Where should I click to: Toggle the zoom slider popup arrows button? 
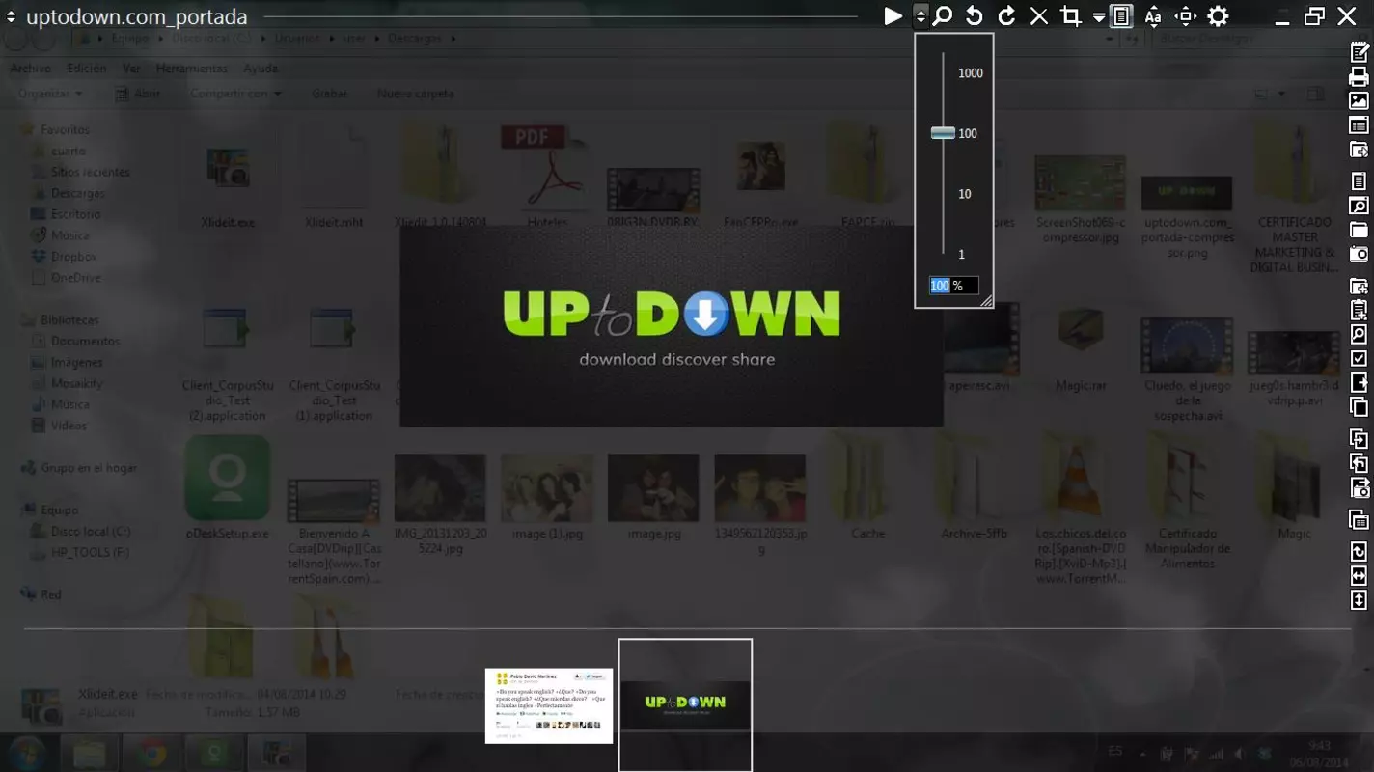(x=921, y=16)
